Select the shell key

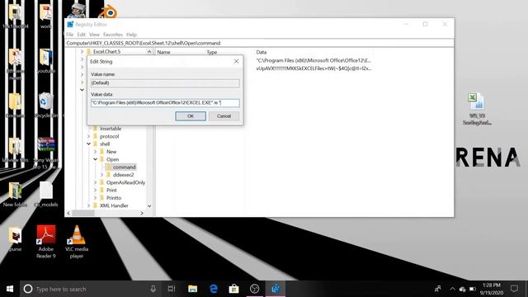pyautogui.click(x=105, y=144)
